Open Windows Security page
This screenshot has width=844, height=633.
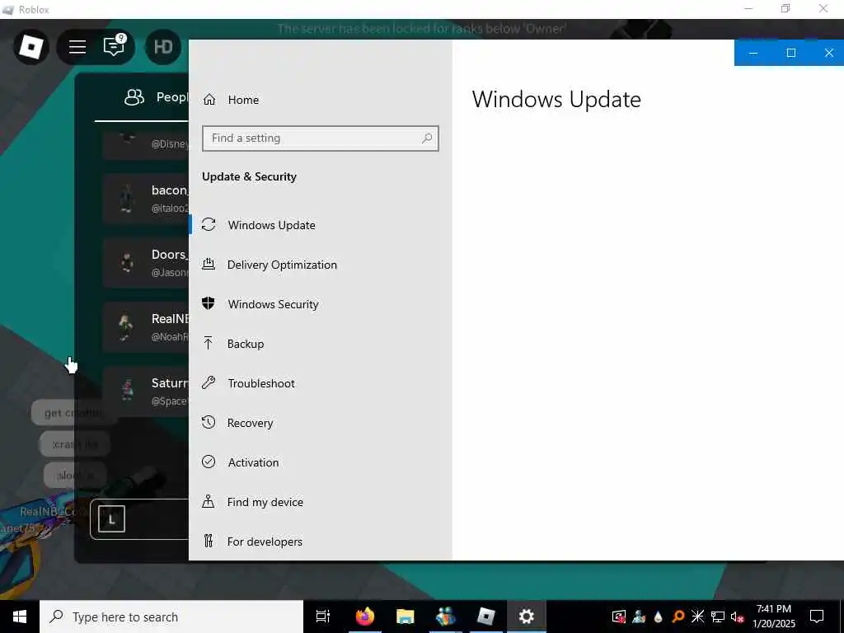tap(274, 304)
